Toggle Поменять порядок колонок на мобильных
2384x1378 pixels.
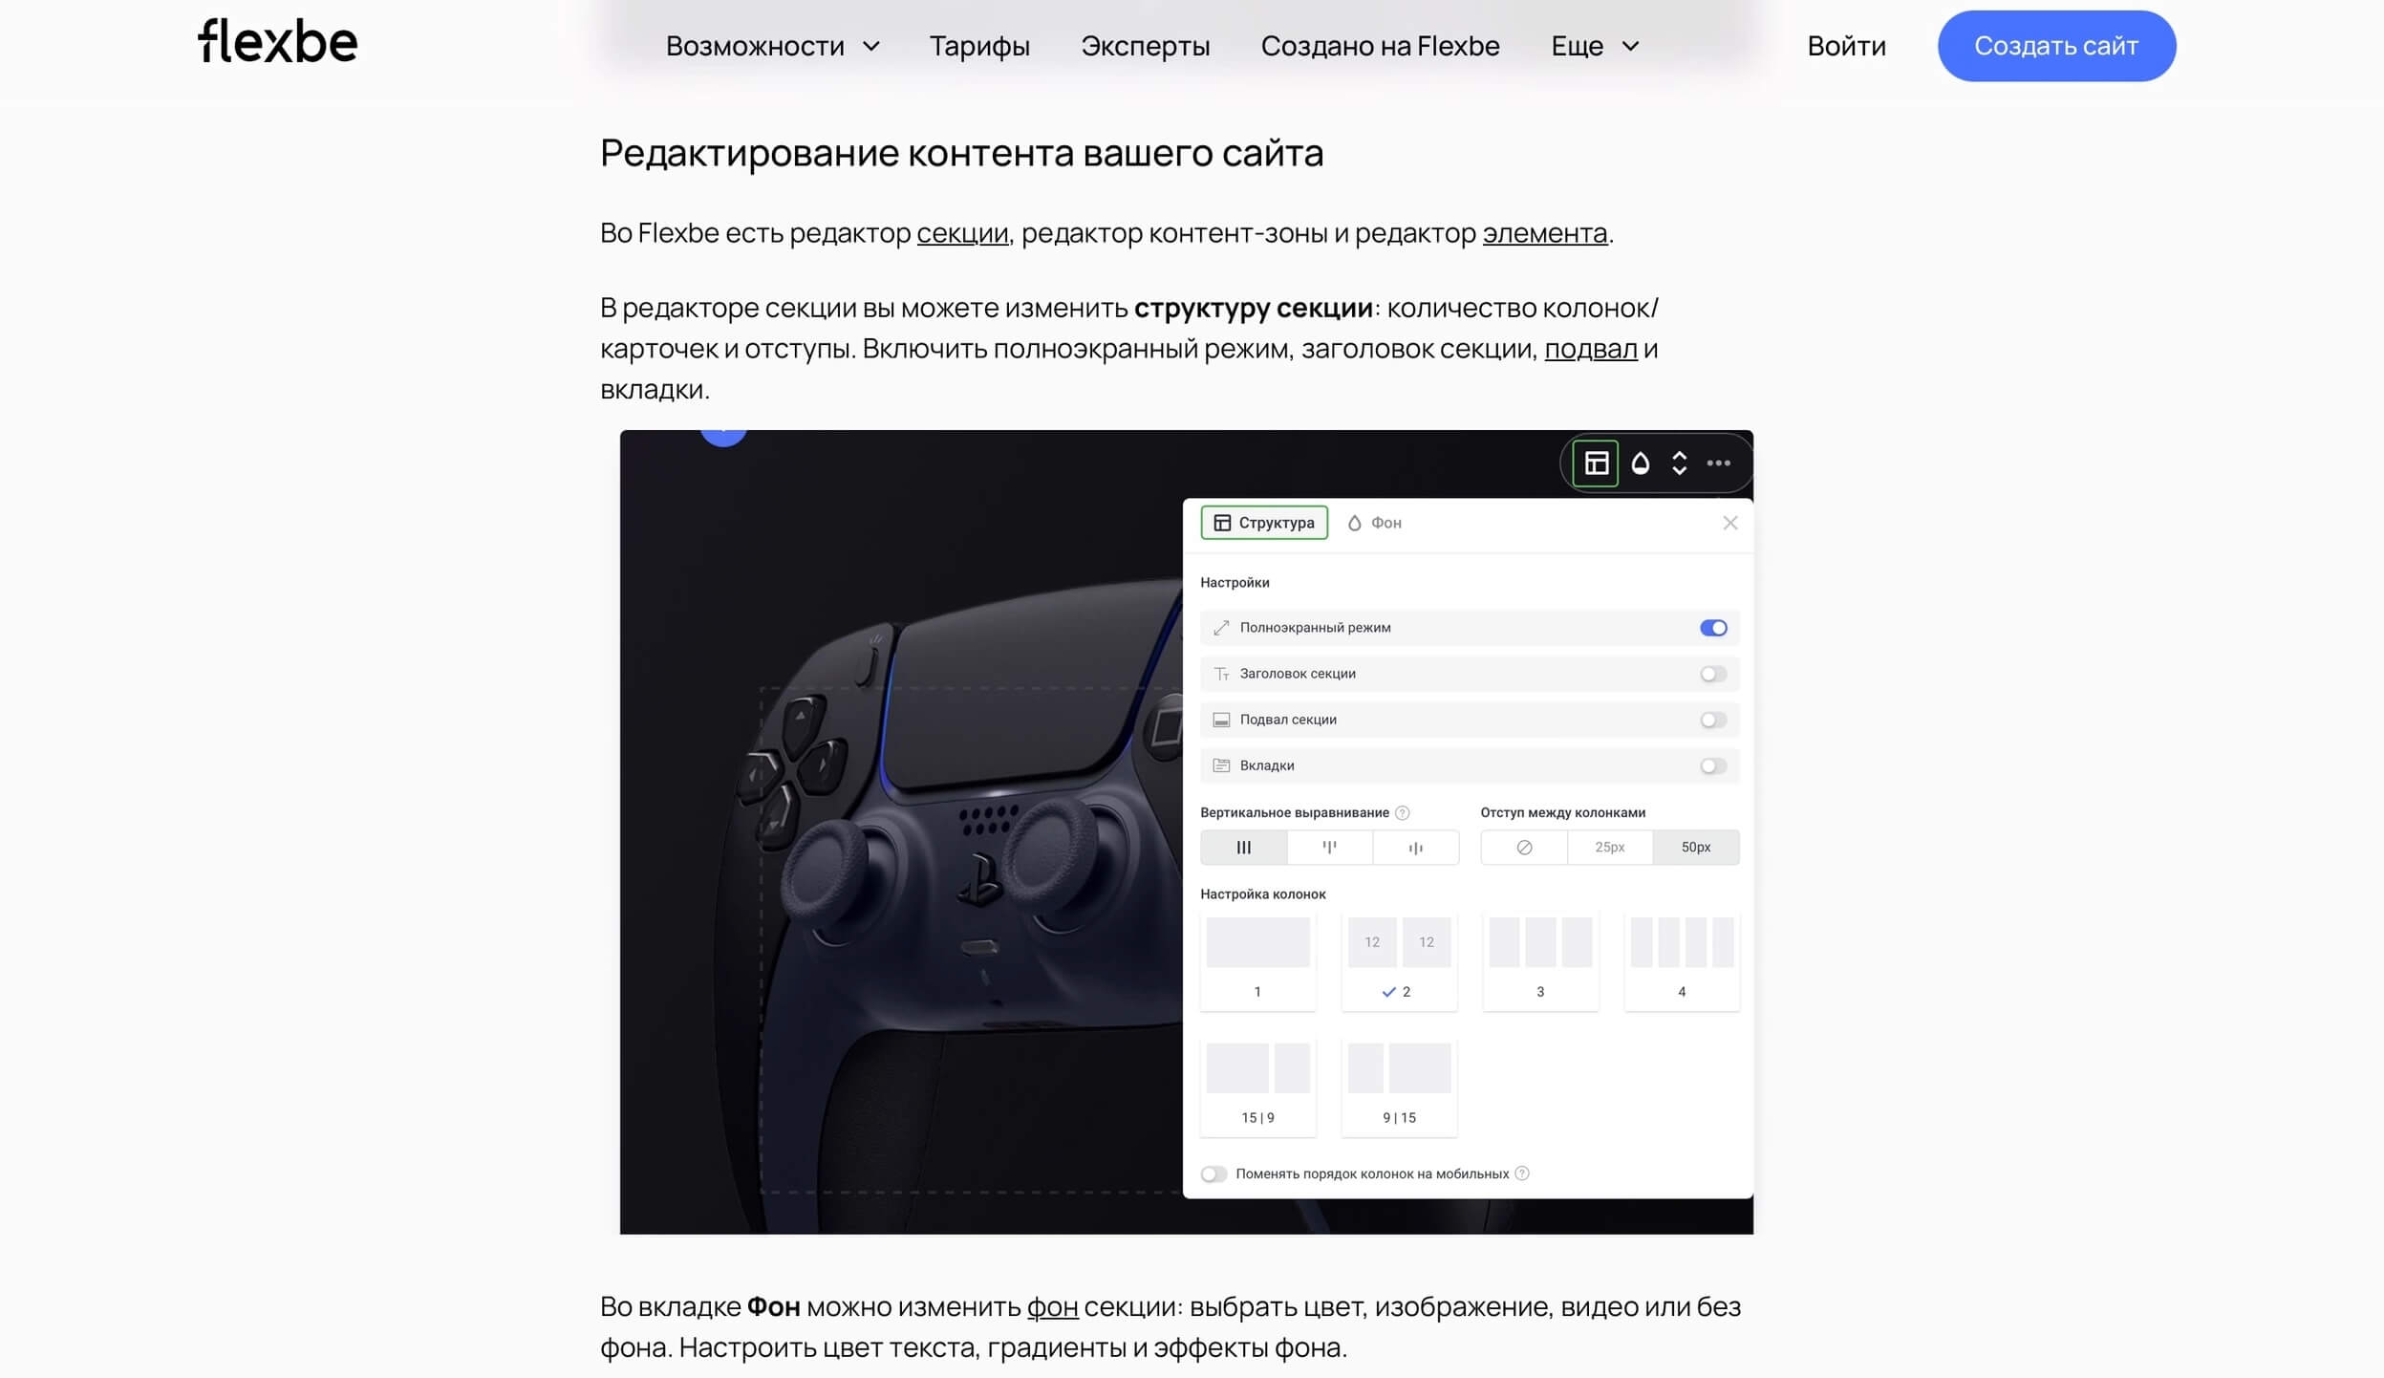click(x=1213, y=1173)
